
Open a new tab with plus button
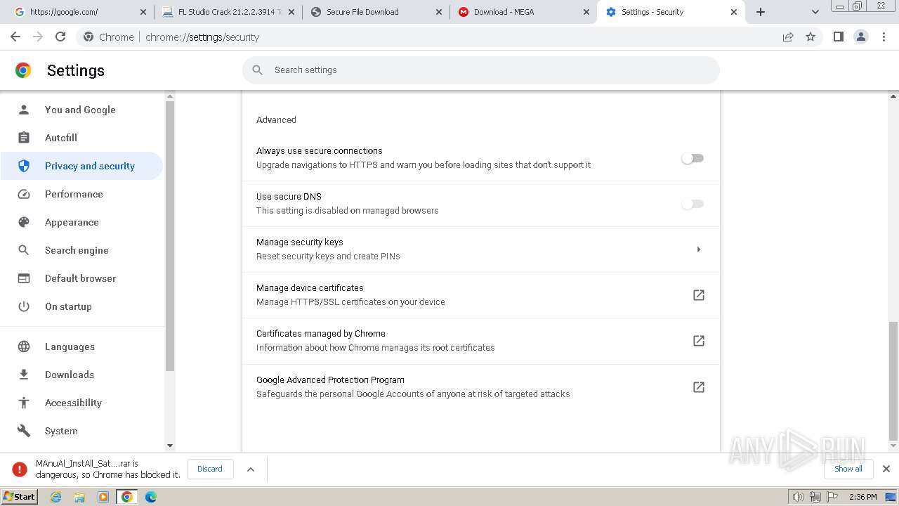761,12
